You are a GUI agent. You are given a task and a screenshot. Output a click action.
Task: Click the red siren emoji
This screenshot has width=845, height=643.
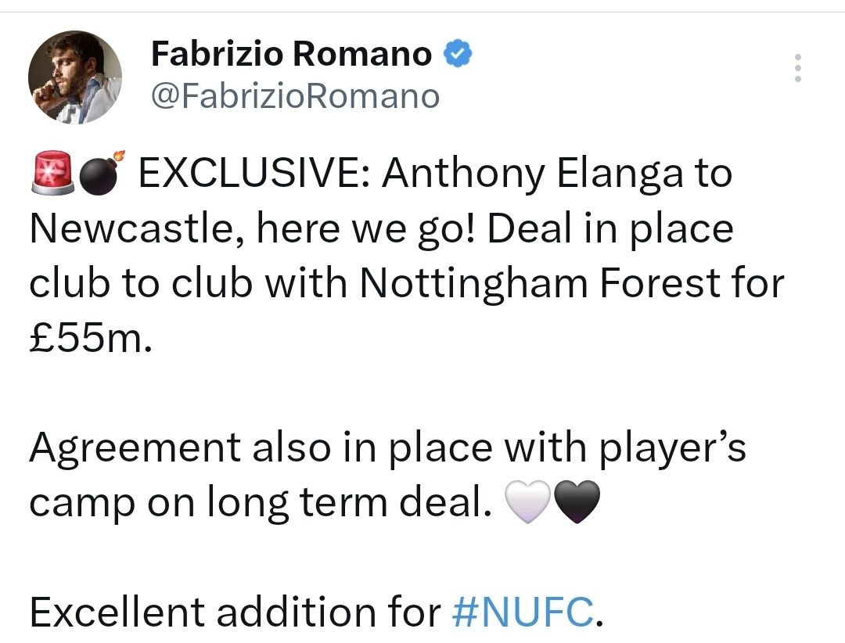tap(53, 172)
